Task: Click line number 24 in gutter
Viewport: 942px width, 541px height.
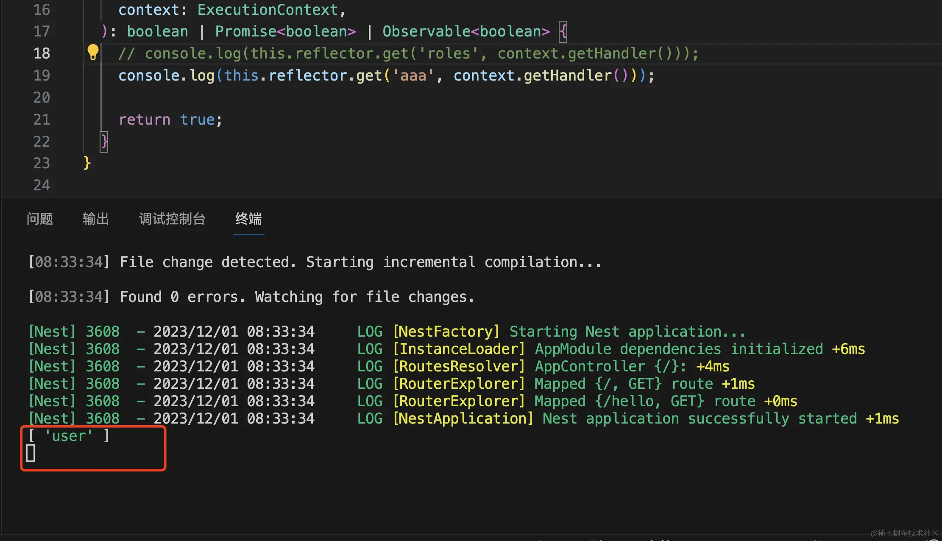Action: (42, 185)
